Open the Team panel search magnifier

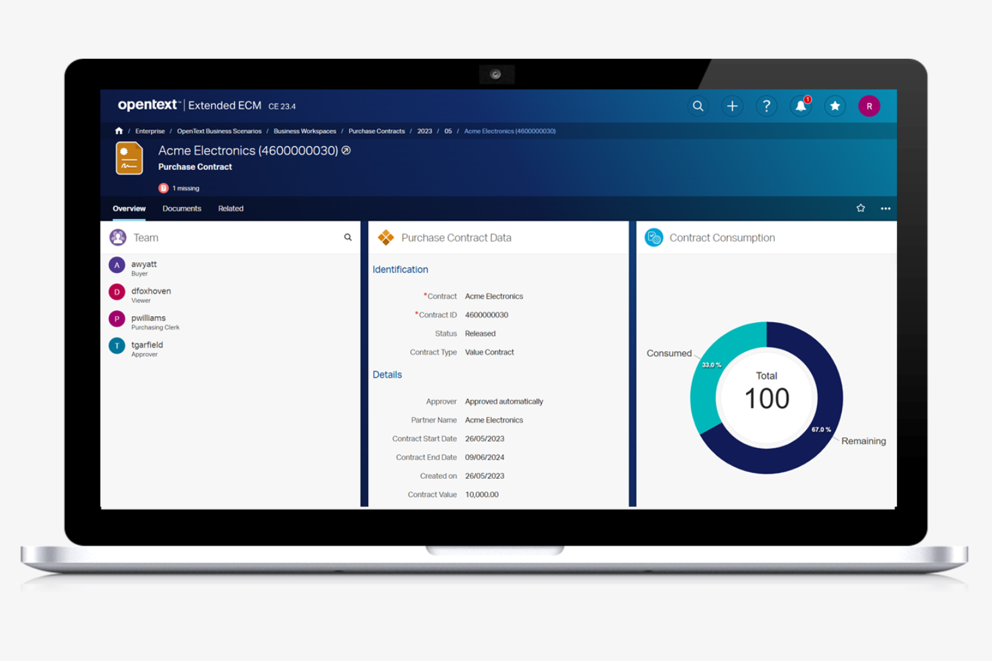coord(348,237)
